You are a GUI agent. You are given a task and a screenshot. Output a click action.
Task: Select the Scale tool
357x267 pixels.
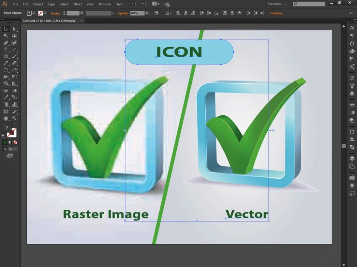[14, 70]
